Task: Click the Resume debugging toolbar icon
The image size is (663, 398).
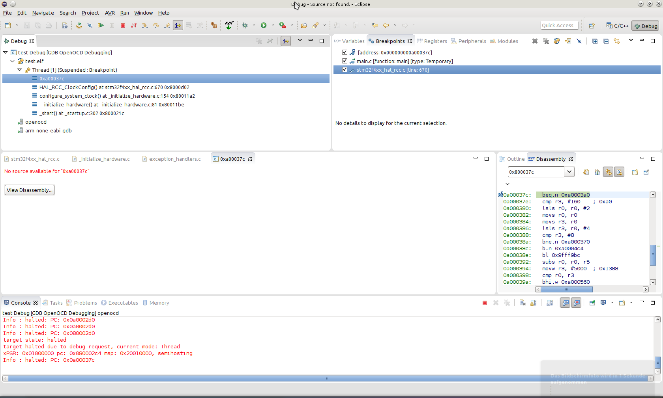Action: click(101, 25)
